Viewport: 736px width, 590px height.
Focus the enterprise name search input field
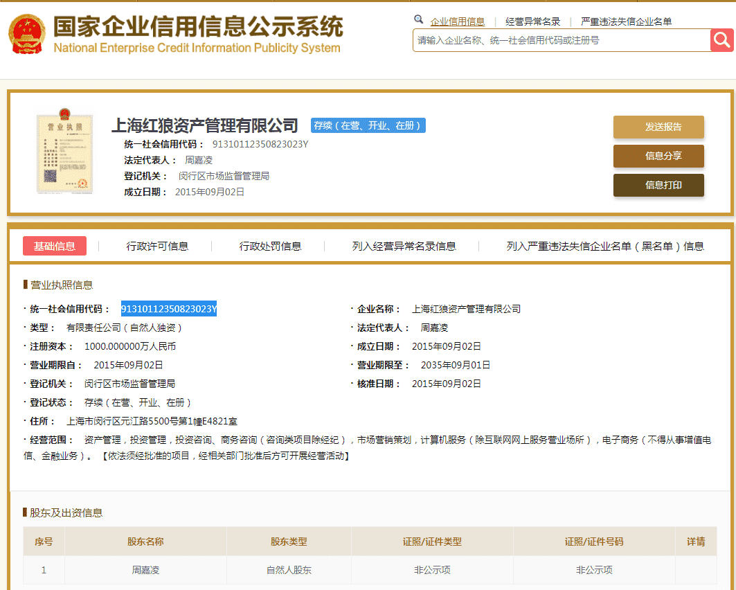click(562, 40)
